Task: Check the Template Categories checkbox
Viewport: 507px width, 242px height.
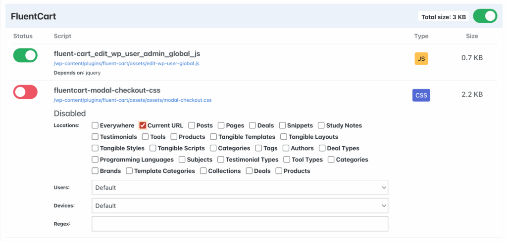Action: point(129,171)
